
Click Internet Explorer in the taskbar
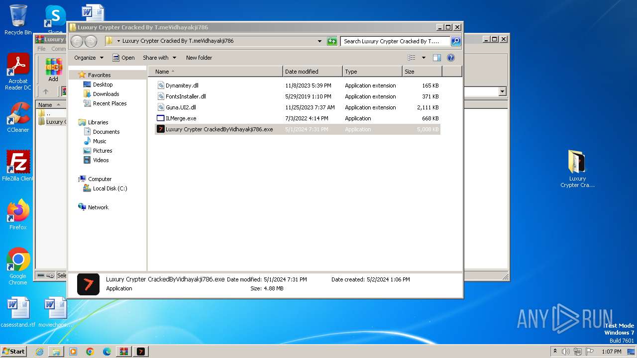(39, 352)
